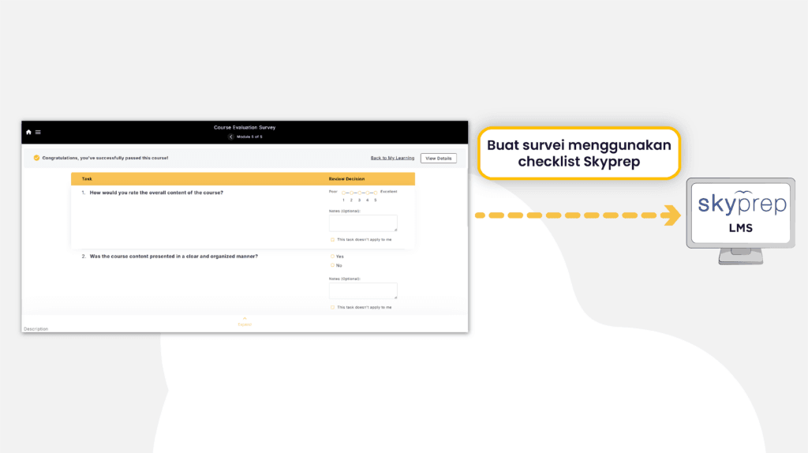
Task: Pick rating 4 on the content scale
Action: point(368,193)
